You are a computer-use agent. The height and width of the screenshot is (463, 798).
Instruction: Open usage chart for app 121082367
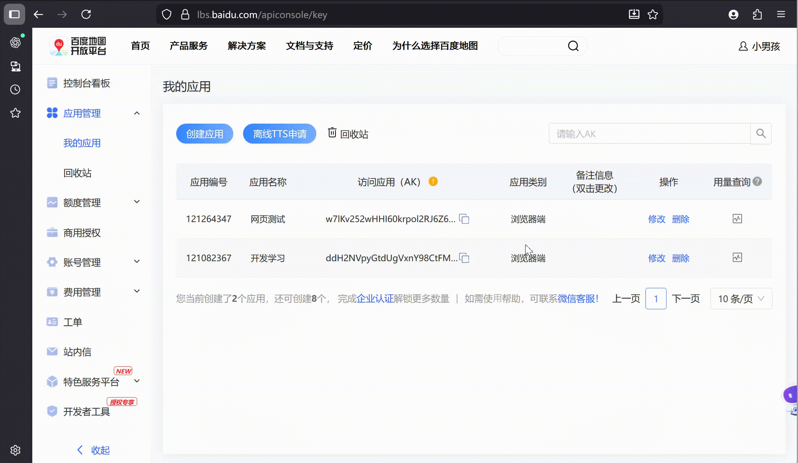737,258
